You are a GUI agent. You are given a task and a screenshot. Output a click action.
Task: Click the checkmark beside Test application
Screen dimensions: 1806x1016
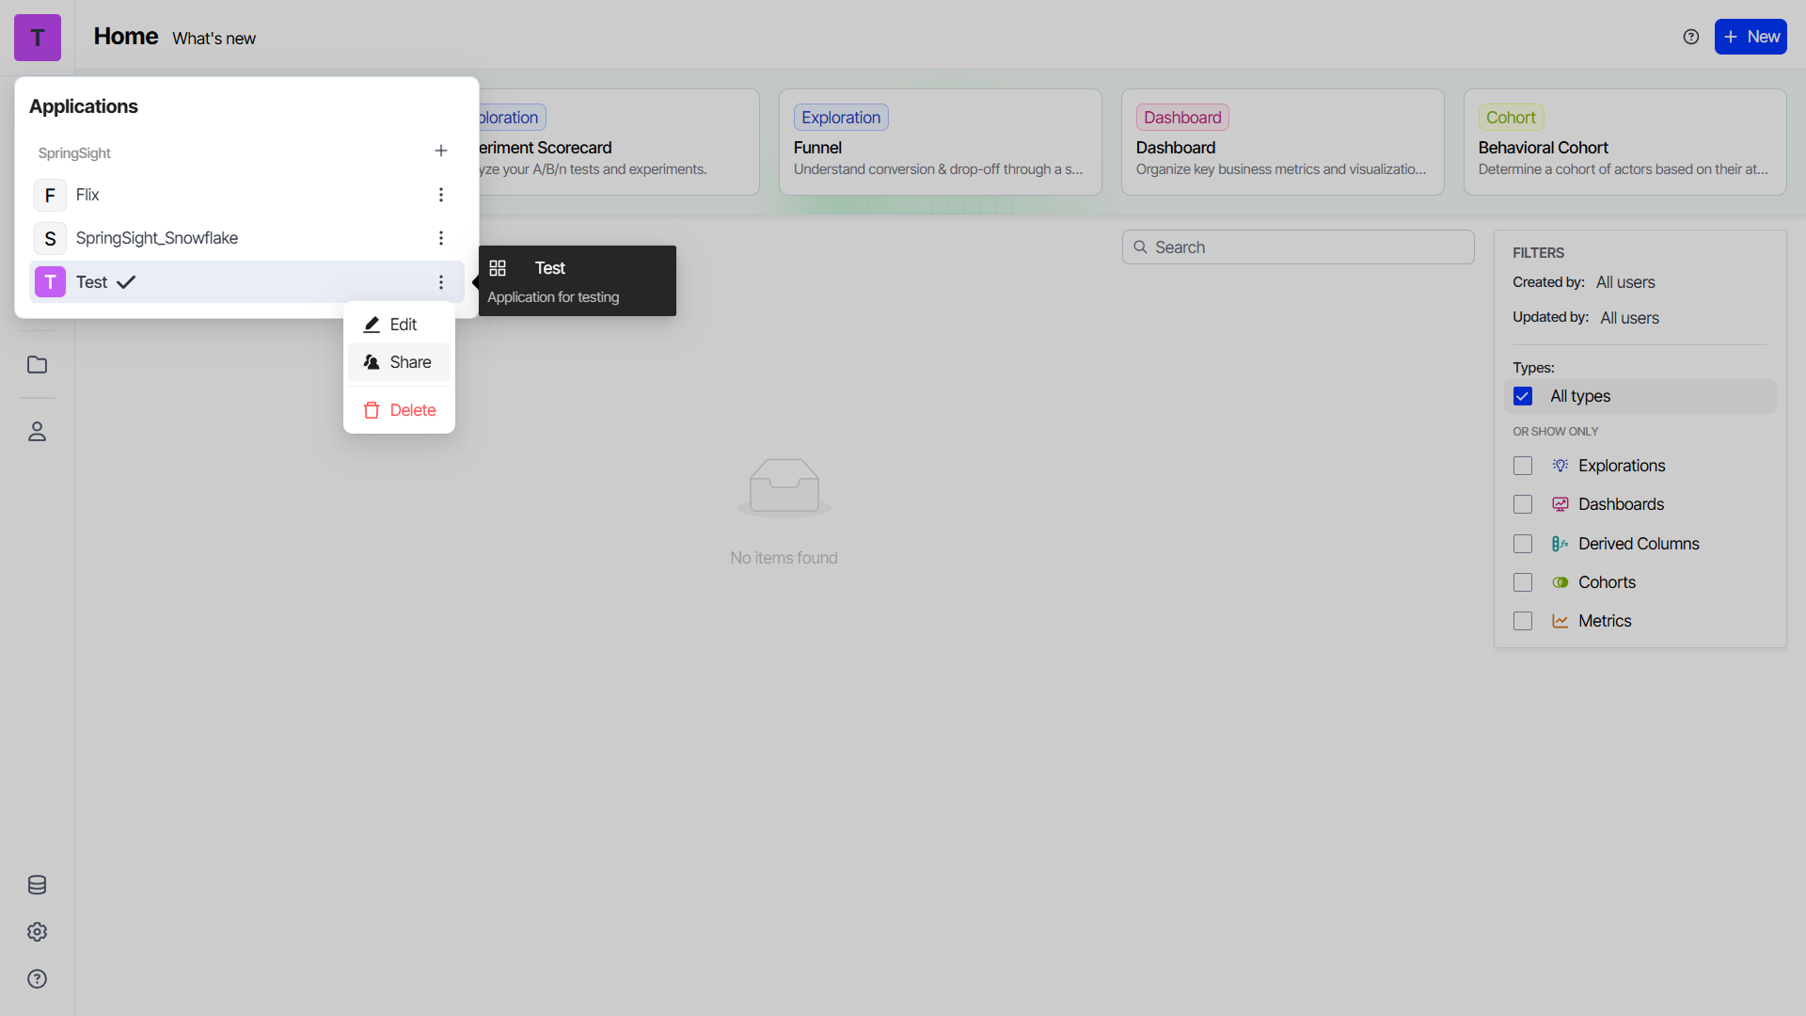pos(126,282)
